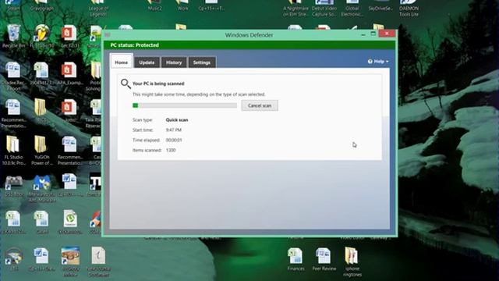Click the magnifying glass scan icon
499x281 pixels.
[x=126, y=84]
